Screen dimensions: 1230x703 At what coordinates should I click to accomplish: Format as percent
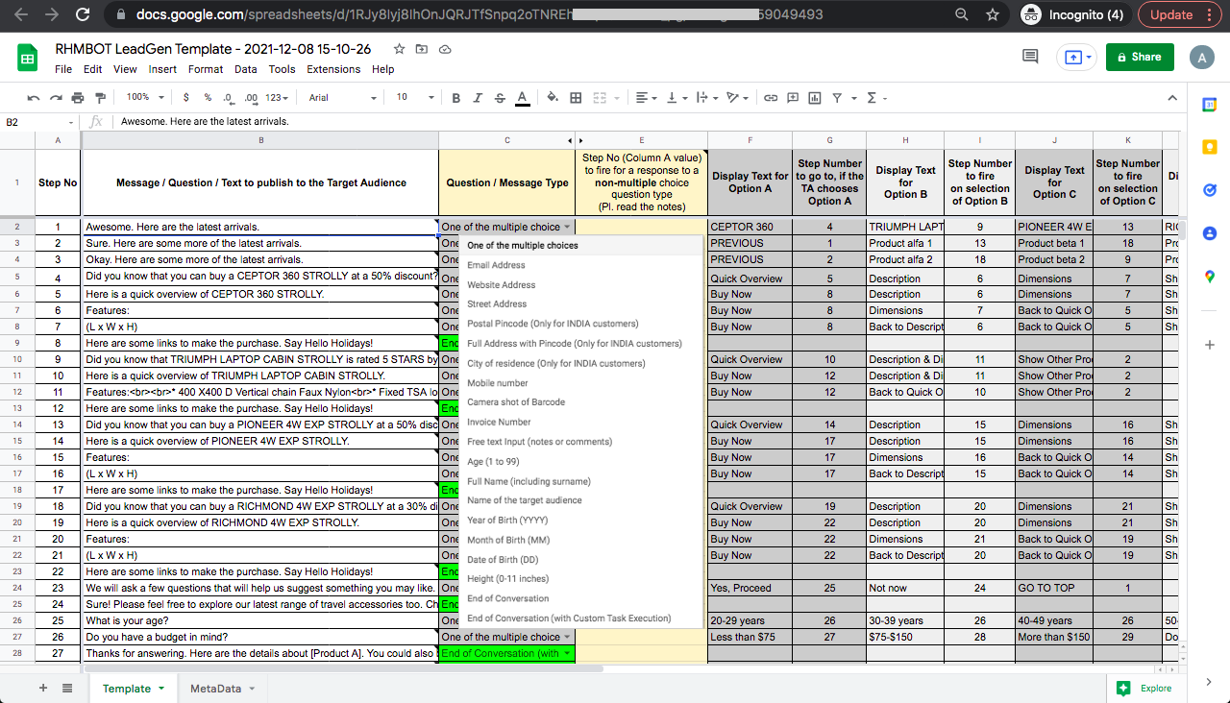pos(207,97)
